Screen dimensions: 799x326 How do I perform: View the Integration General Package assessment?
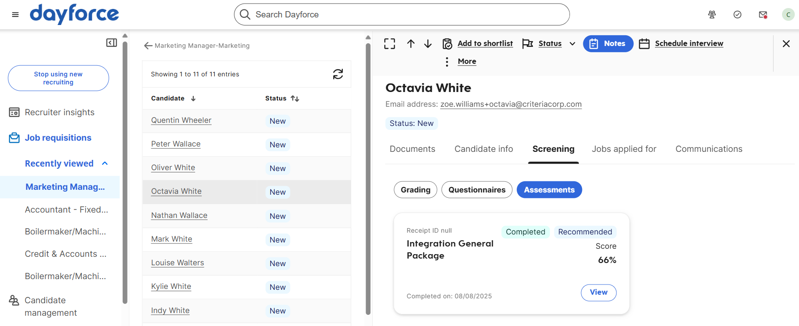599,293
